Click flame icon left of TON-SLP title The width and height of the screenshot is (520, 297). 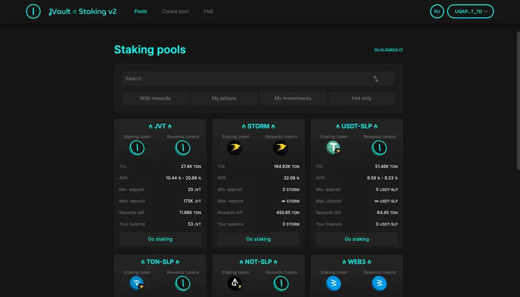pyautogui.click(x=143, y=262)
